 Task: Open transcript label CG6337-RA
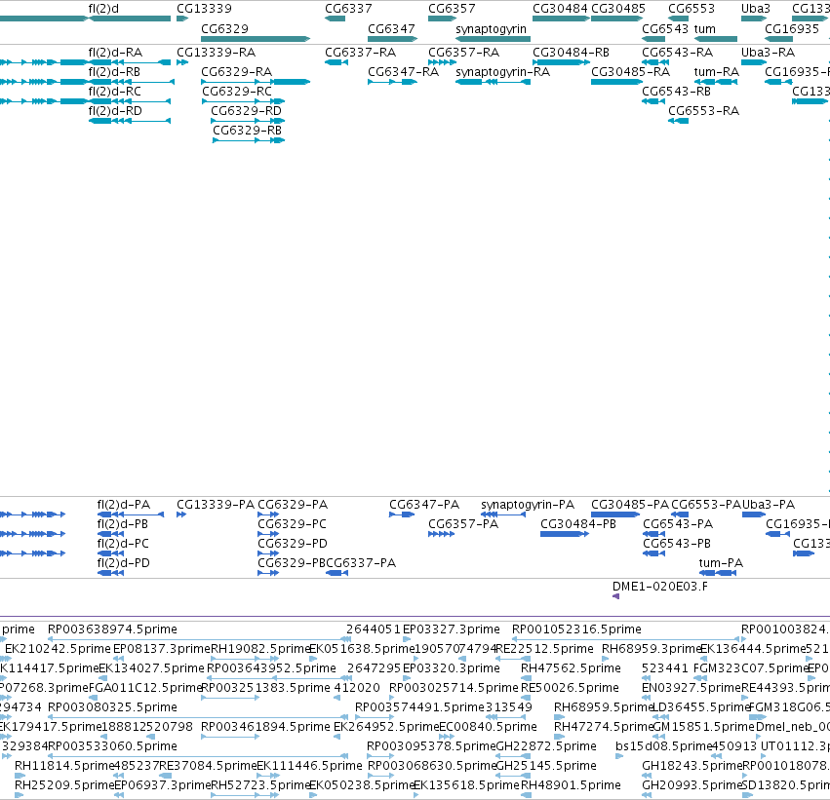(361, 53)
